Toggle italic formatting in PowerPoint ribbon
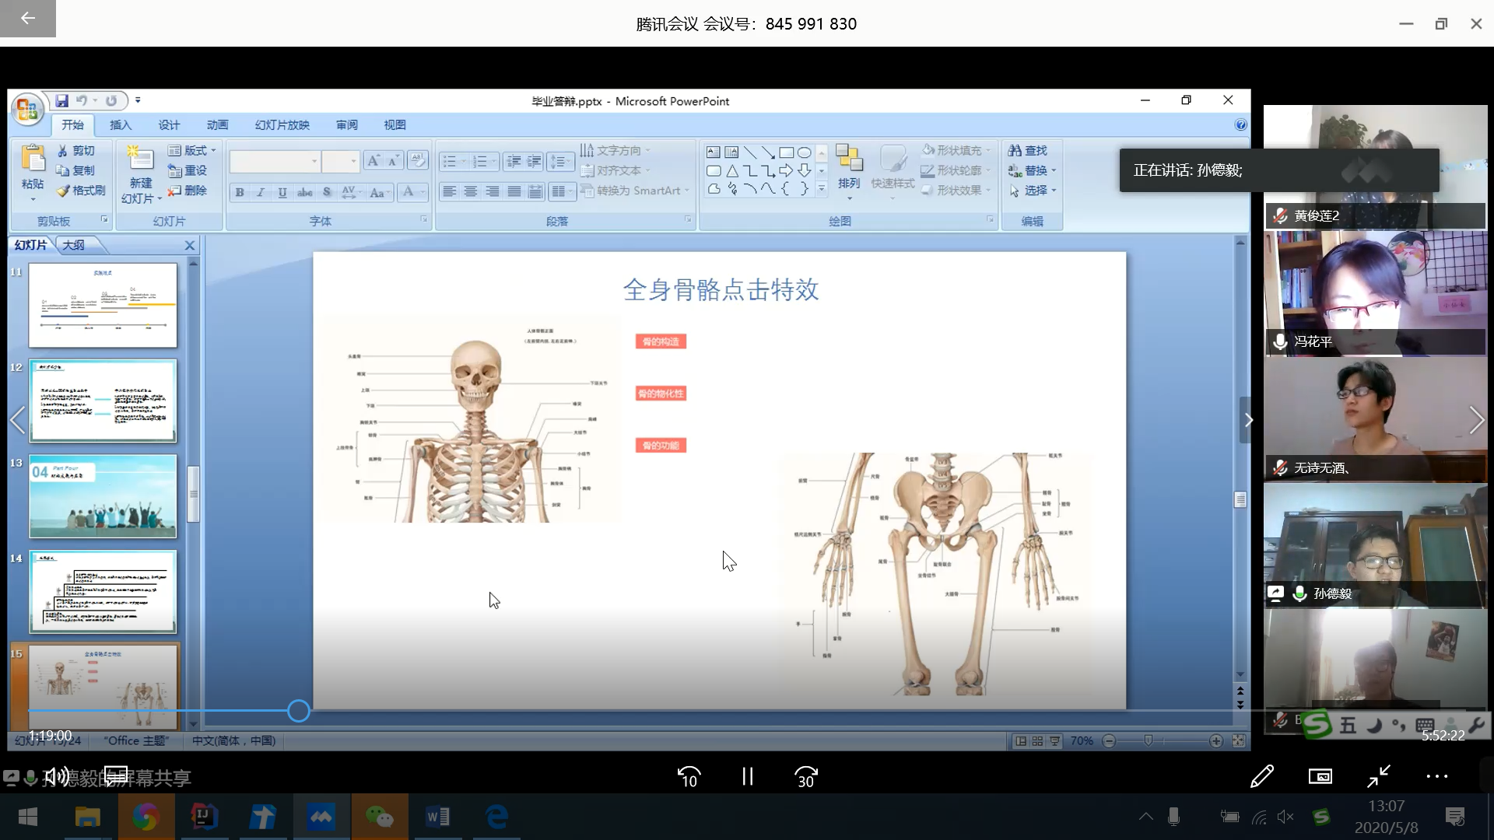Image resolution: width=1494 pixels, height=840 pixels. pyautogui.click(x=261, y=192)
